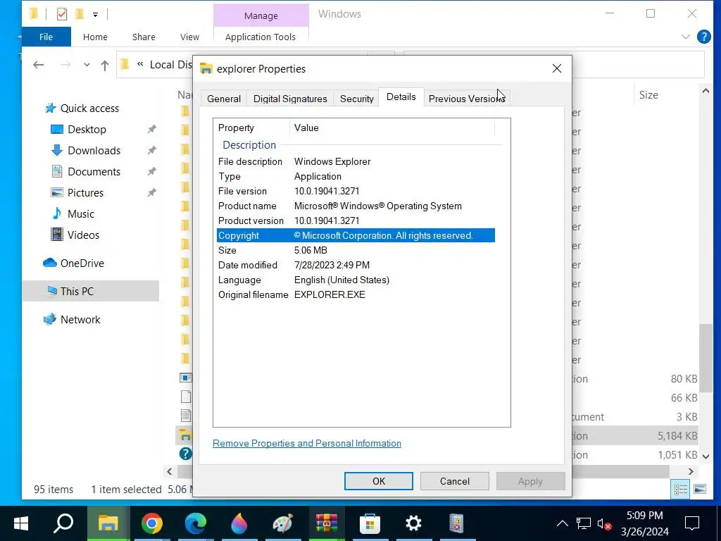Open the network icon in the system tray
The height and width of the screenshot is (541, 721).
[584, 523]
